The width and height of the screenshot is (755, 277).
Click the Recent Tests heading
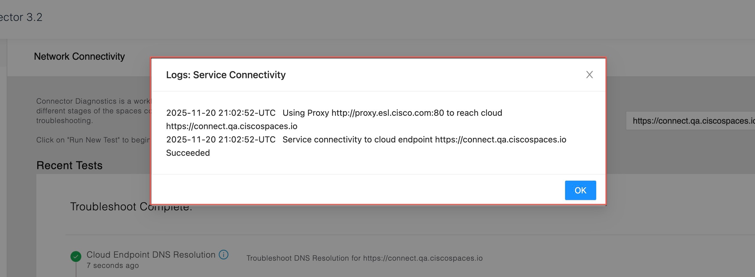pos(69,165)
